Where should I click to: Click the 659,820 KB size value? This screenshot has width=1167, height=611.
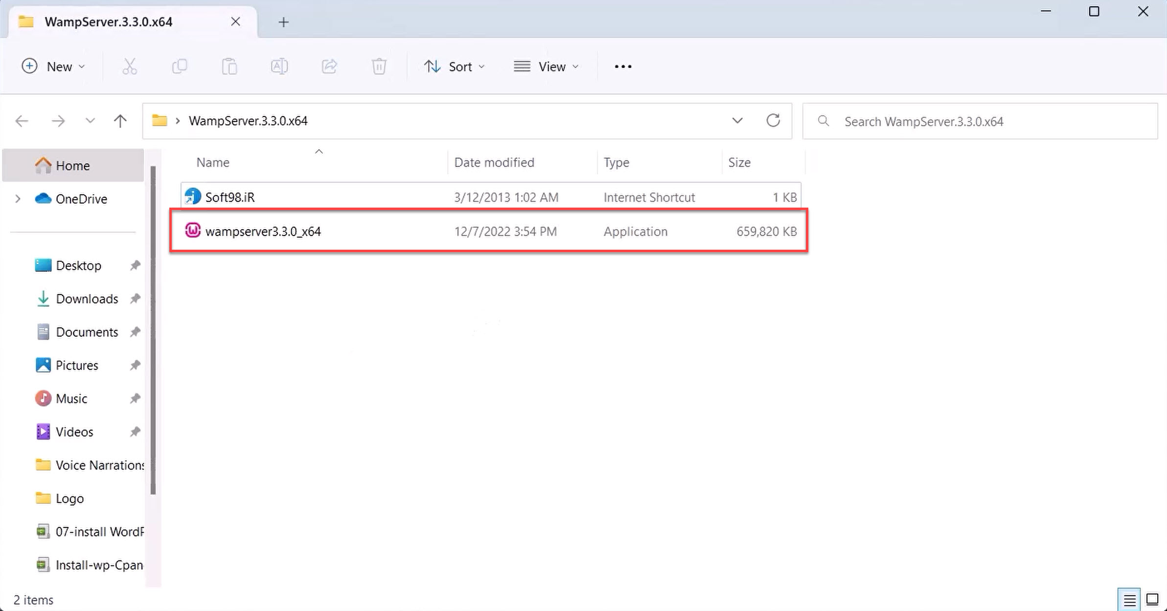(767, 231)
